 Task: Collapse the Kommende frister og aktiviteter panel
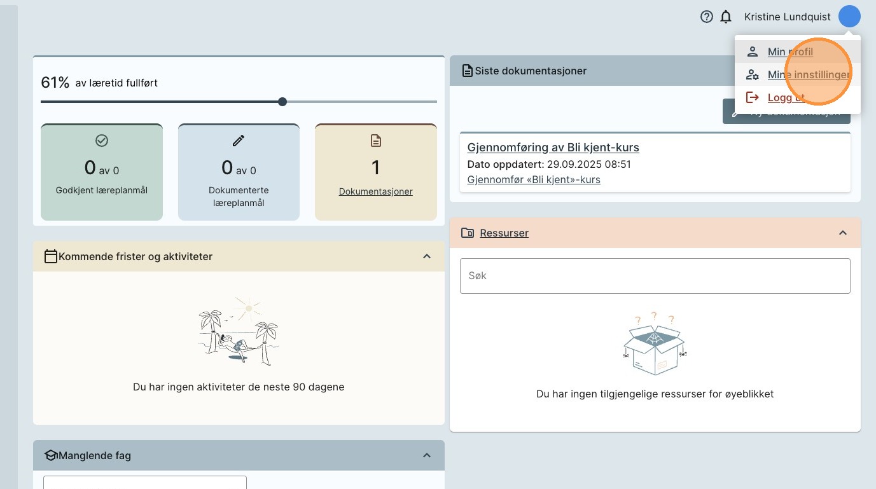tap(427, 256)
